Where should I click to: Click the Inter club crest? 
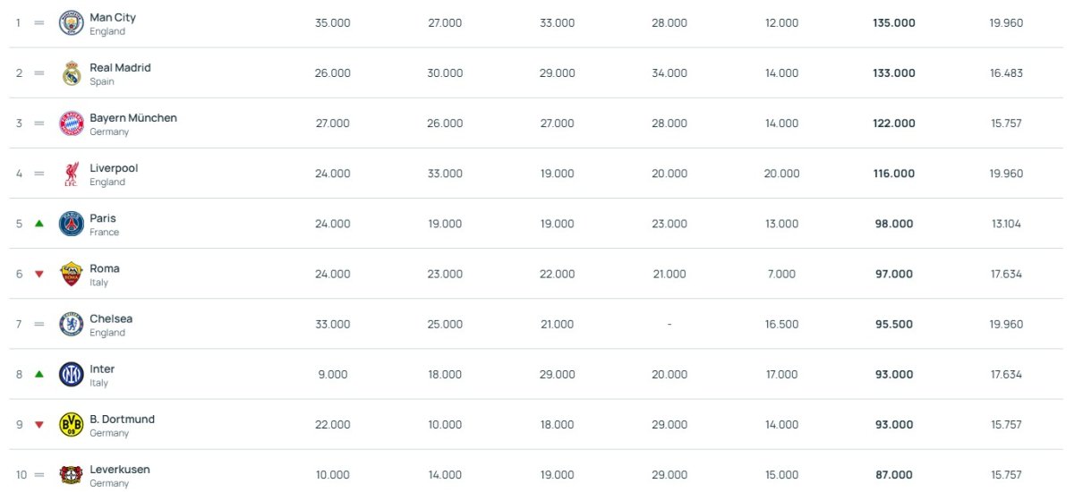tap(72, 374)
